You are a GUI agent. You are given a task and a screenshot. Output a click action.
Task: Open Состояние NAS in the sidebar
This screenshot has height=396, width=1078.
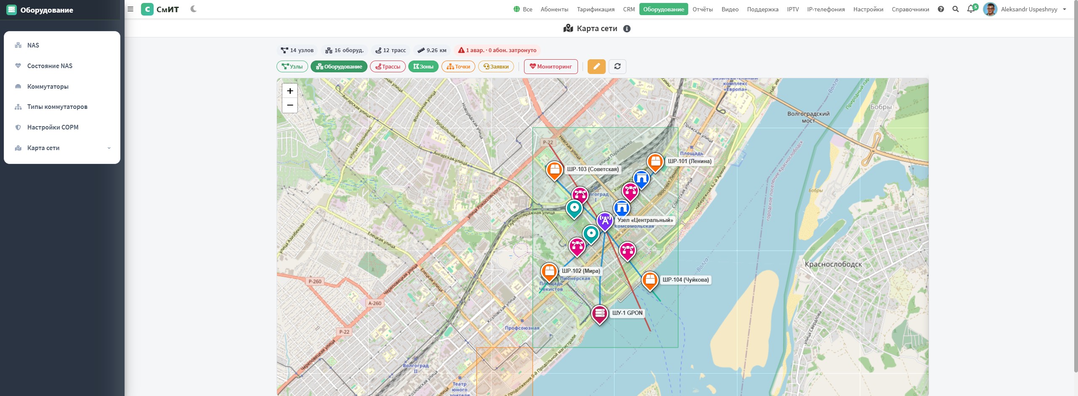62,66
